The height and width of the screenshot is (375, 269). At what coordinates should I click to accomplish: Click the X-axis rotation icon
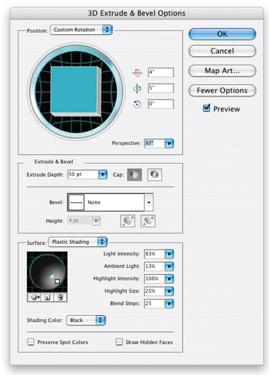pos(137,72)
